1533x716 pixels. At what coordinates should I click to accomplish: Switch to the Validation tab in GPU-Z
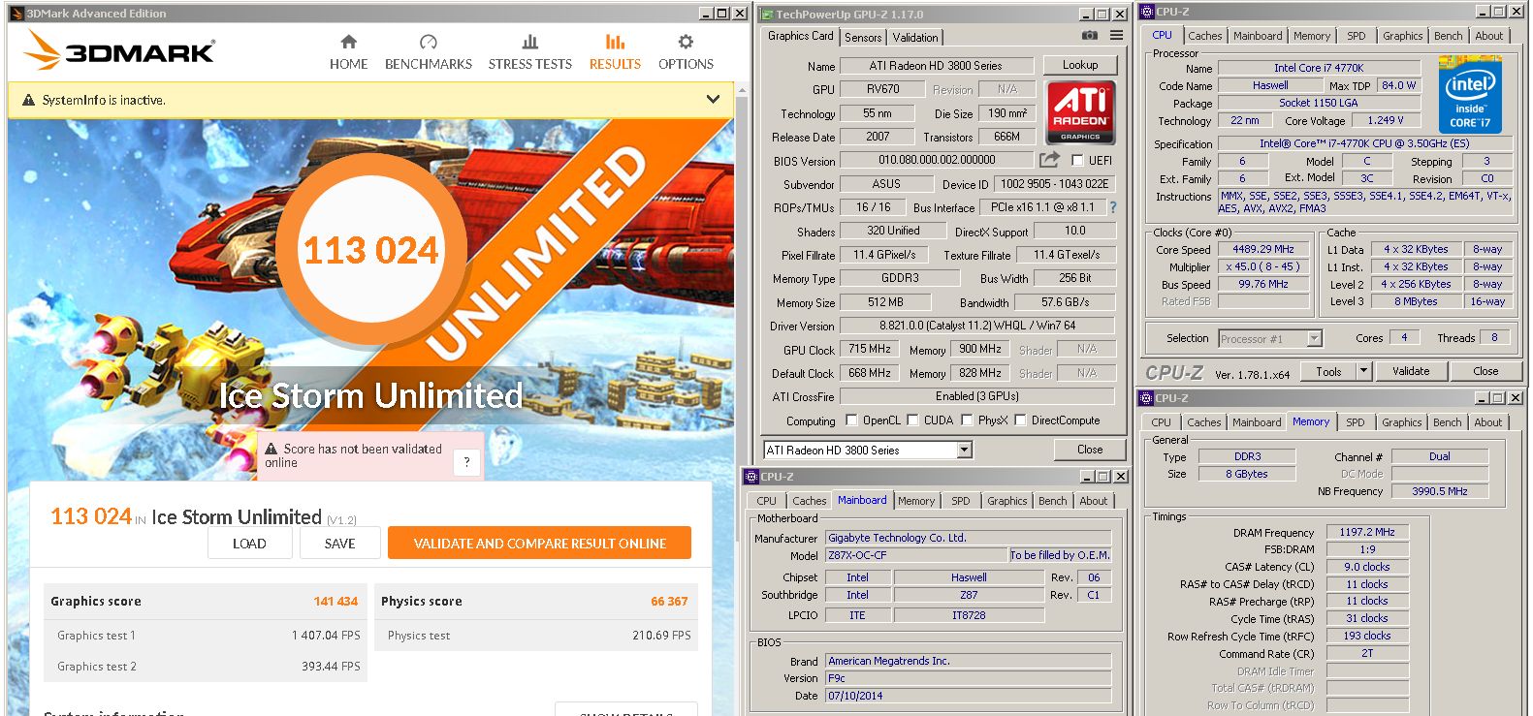pos(915,38)
